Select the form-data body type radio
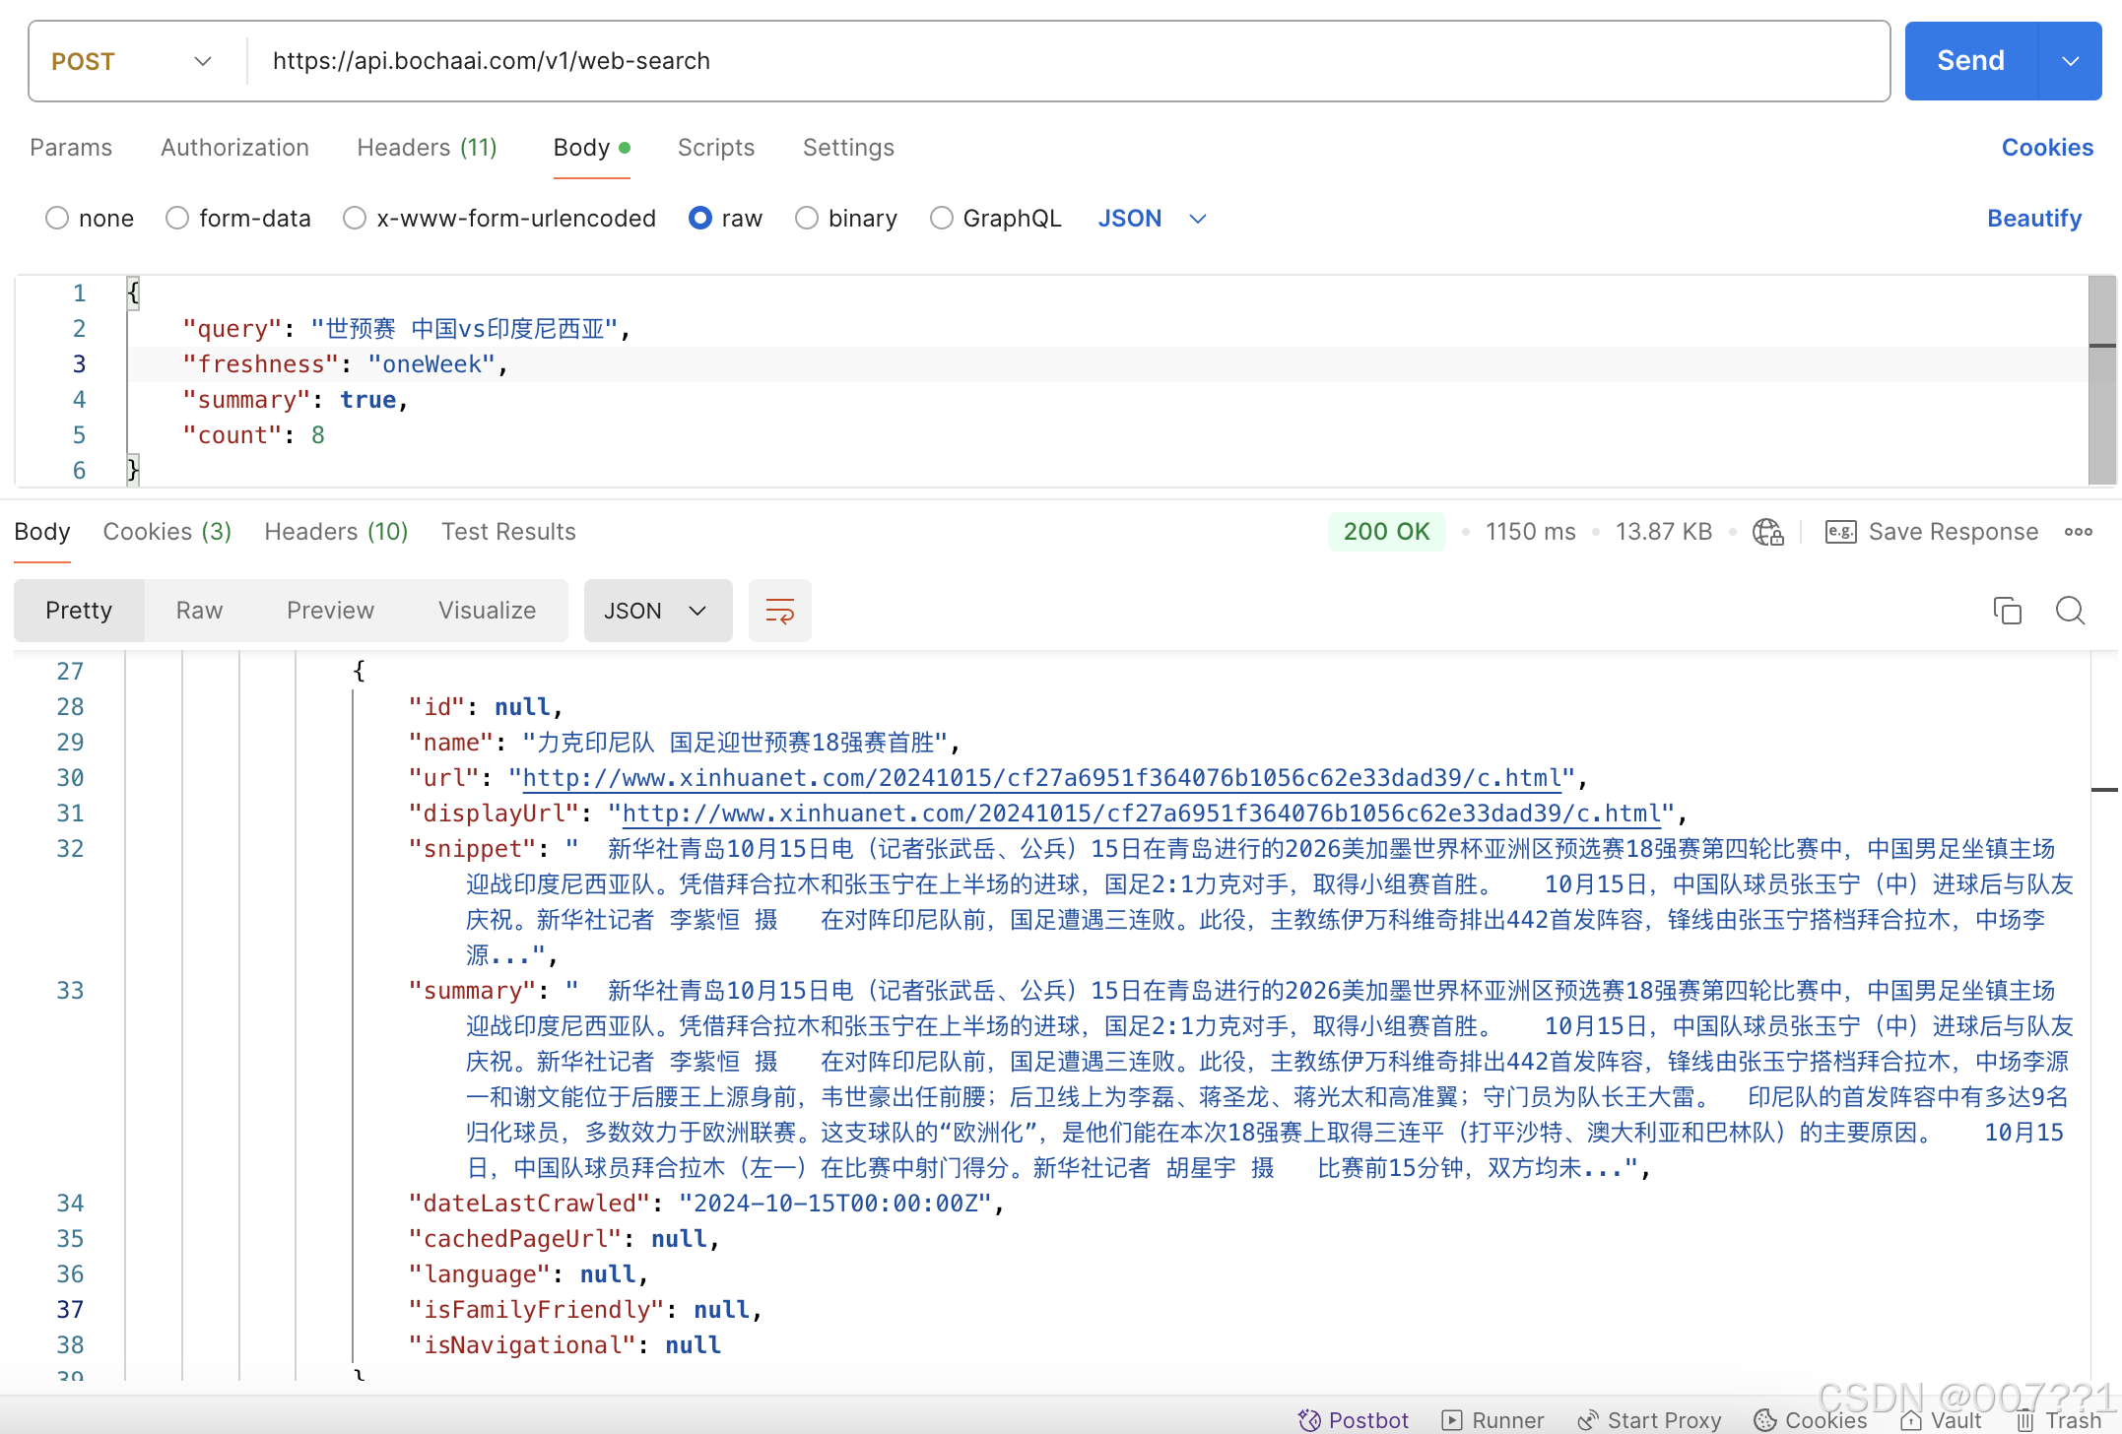Image resolution: width=2122 pixels, height=1434 pixels. [x=177, y=218]
